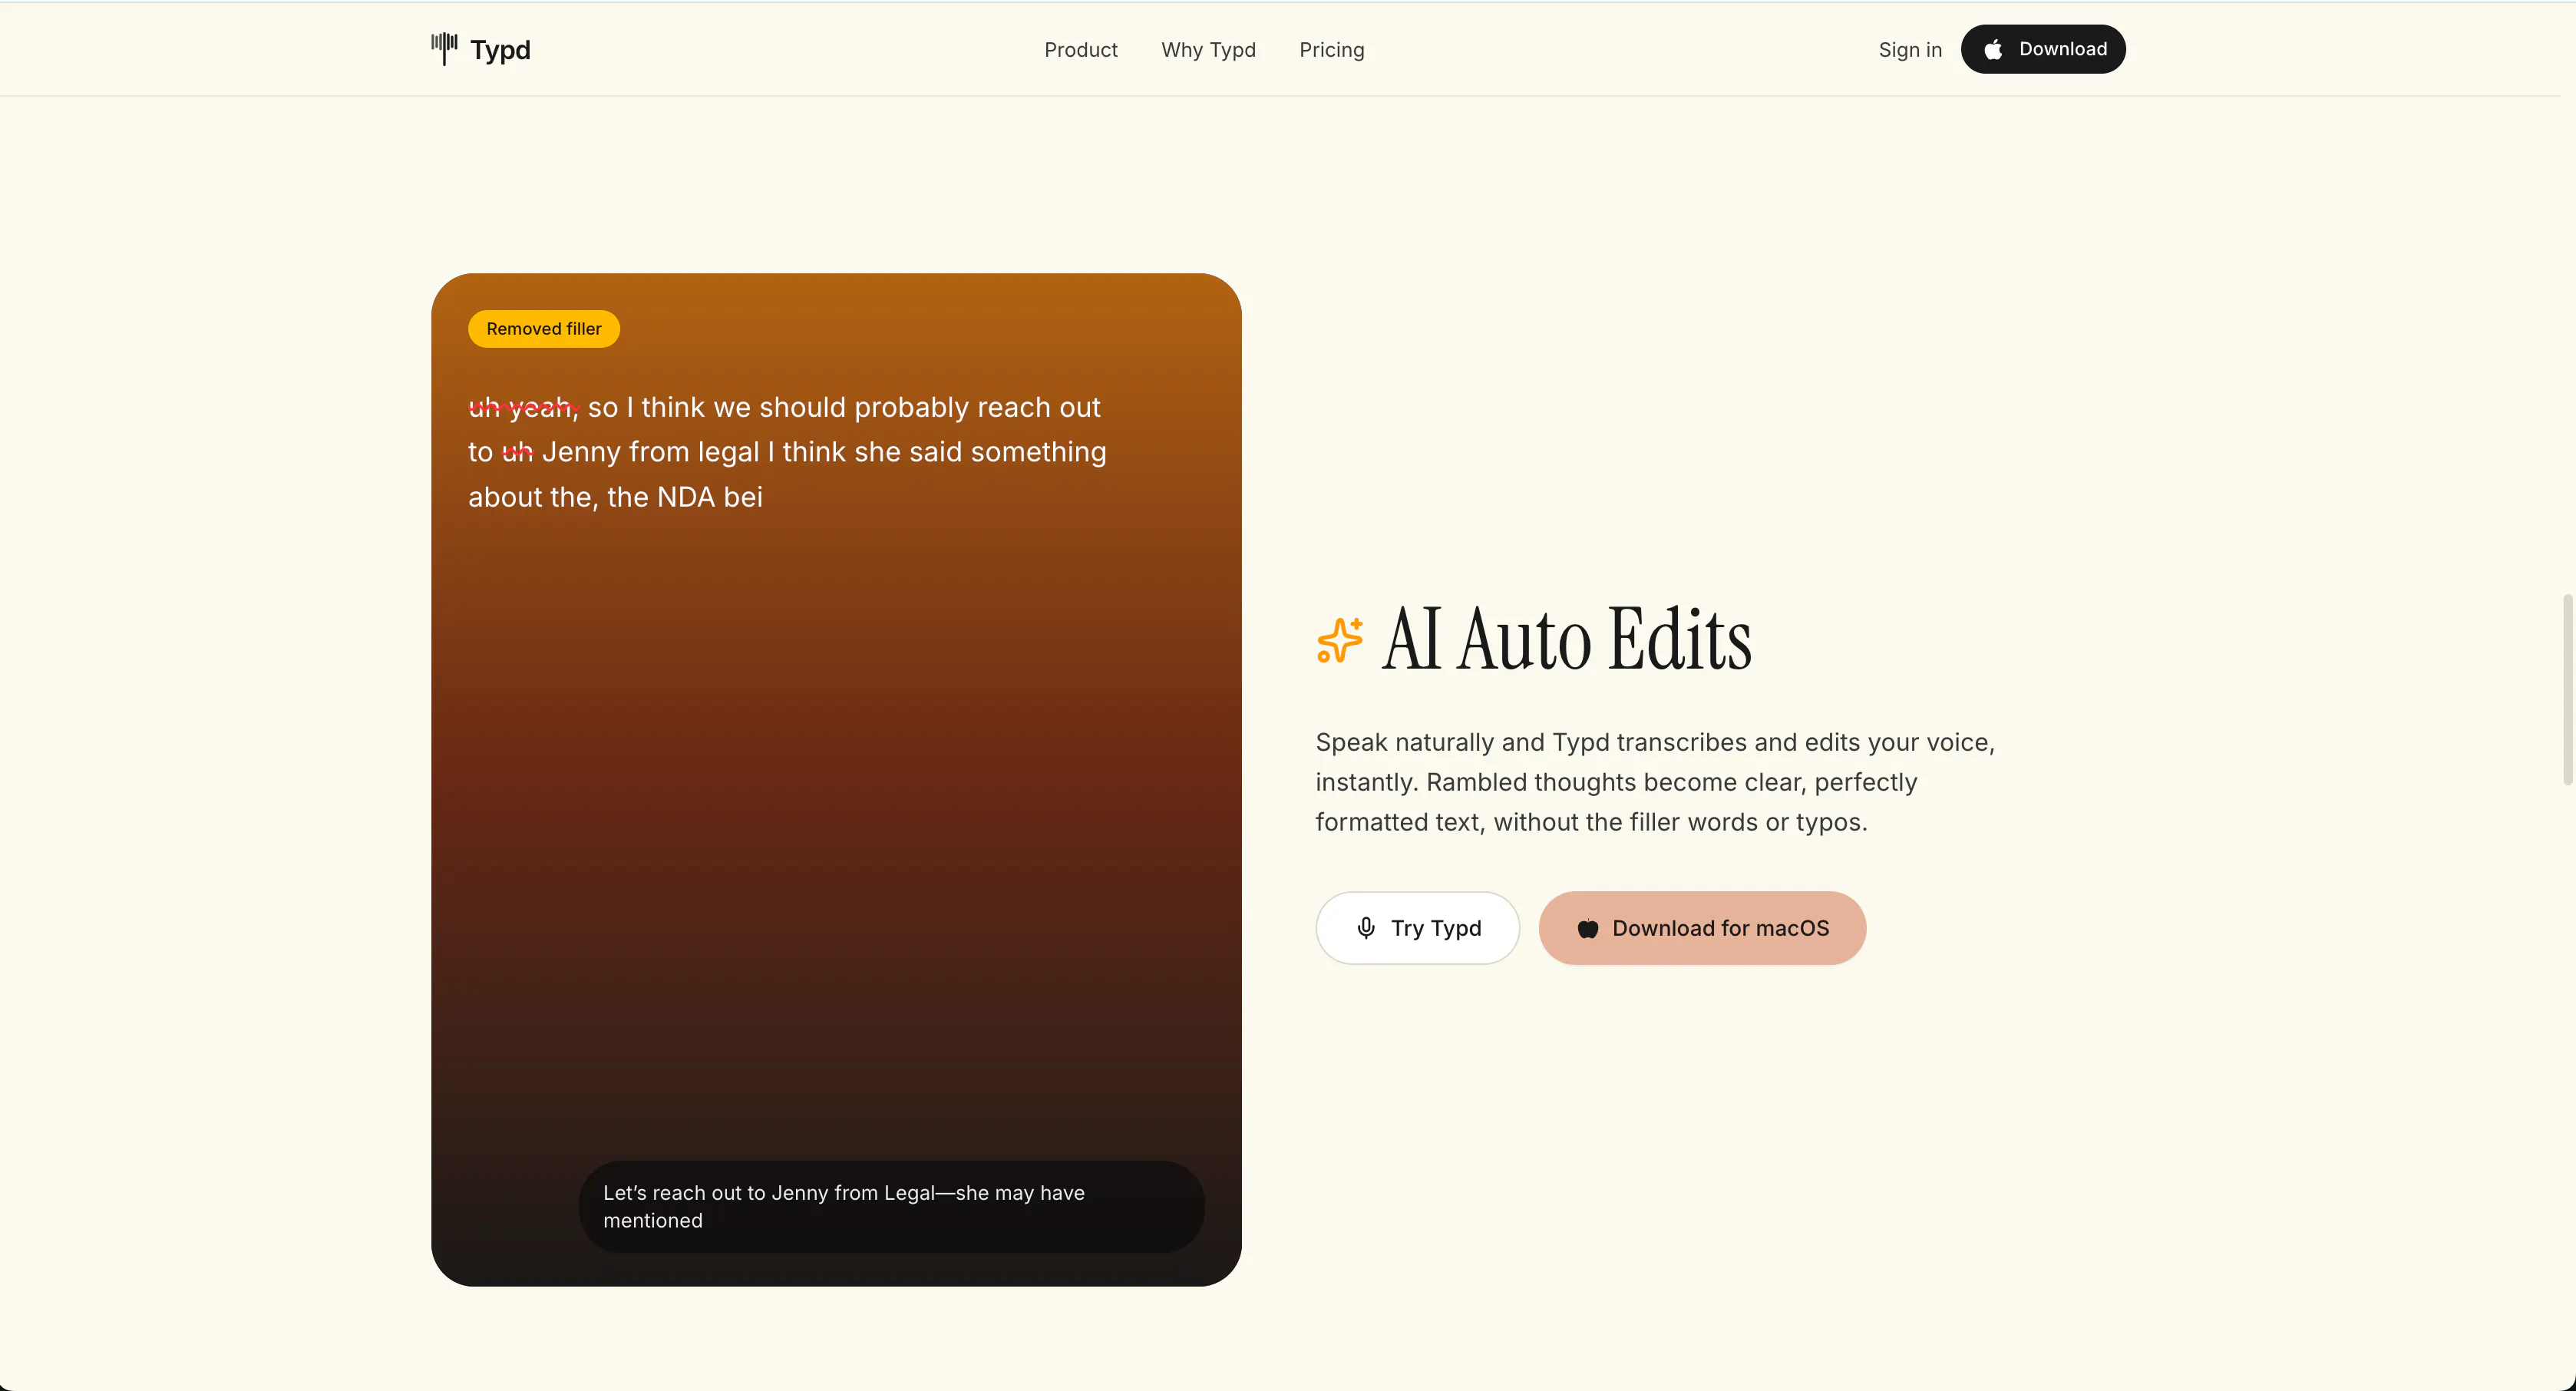The width and height of the screenshot is (2576, 1391).
Task: Click the Typd brand name text
Action: 500,50
